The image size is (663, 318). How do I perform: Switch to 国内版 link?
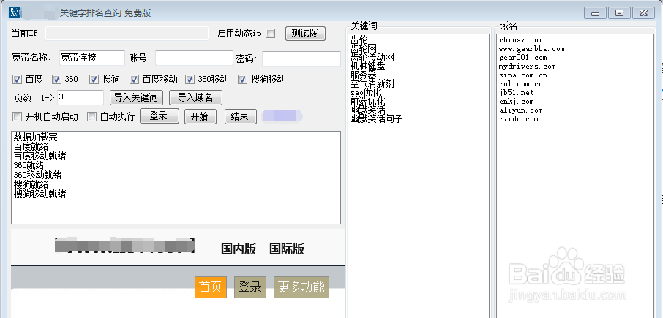pyautogui.click(x=239, y=249)
